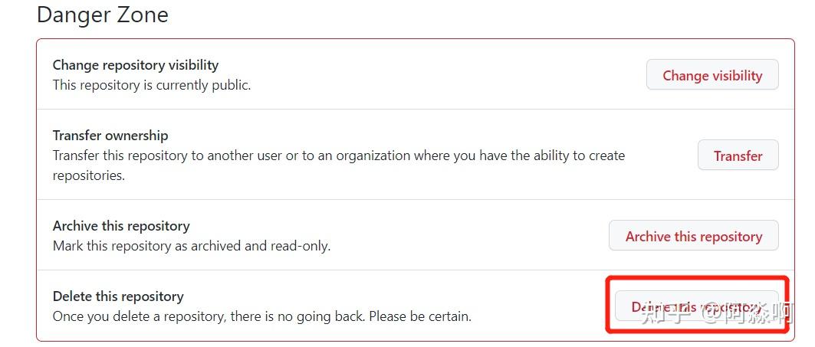Click the word 'repositories.' ending the transfer description
Screen dimensions: 815x347
[89, 175]
